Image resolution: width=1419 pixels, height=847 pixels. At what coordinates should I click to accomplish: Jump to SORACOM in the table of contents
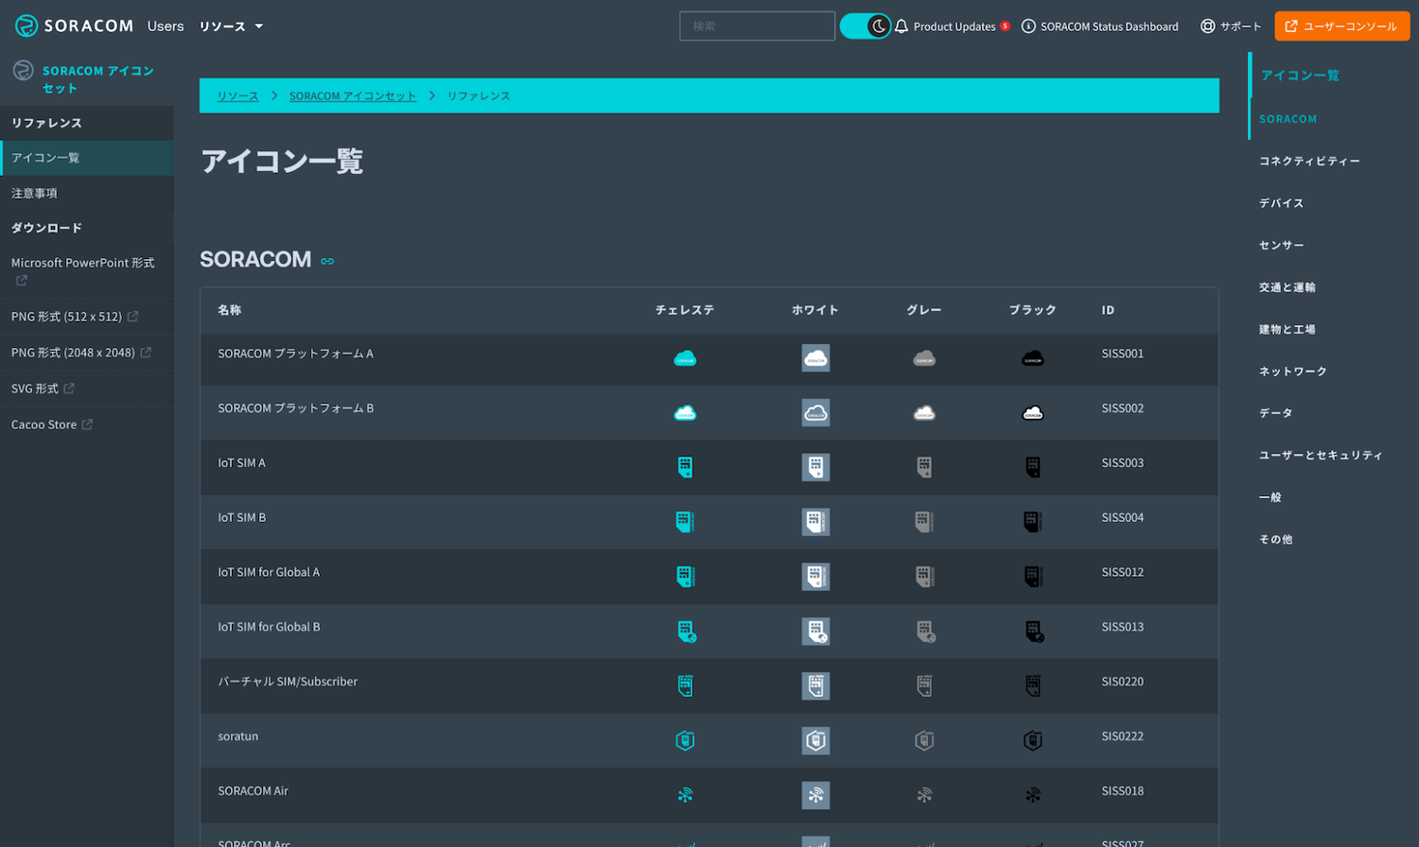pos(1288,119)
